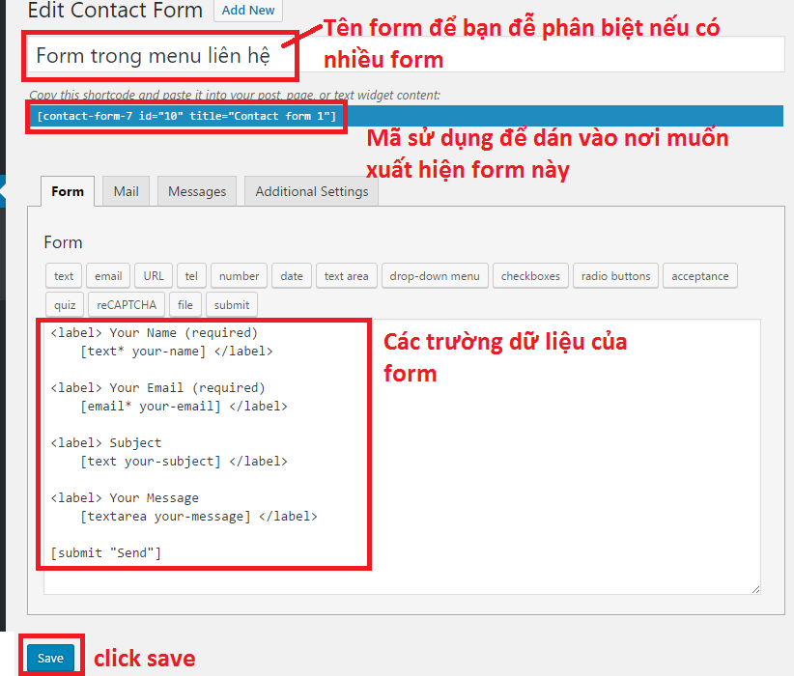Click the 'Your Email (required)' label line
794x676 pixels.
coord(158,388)
